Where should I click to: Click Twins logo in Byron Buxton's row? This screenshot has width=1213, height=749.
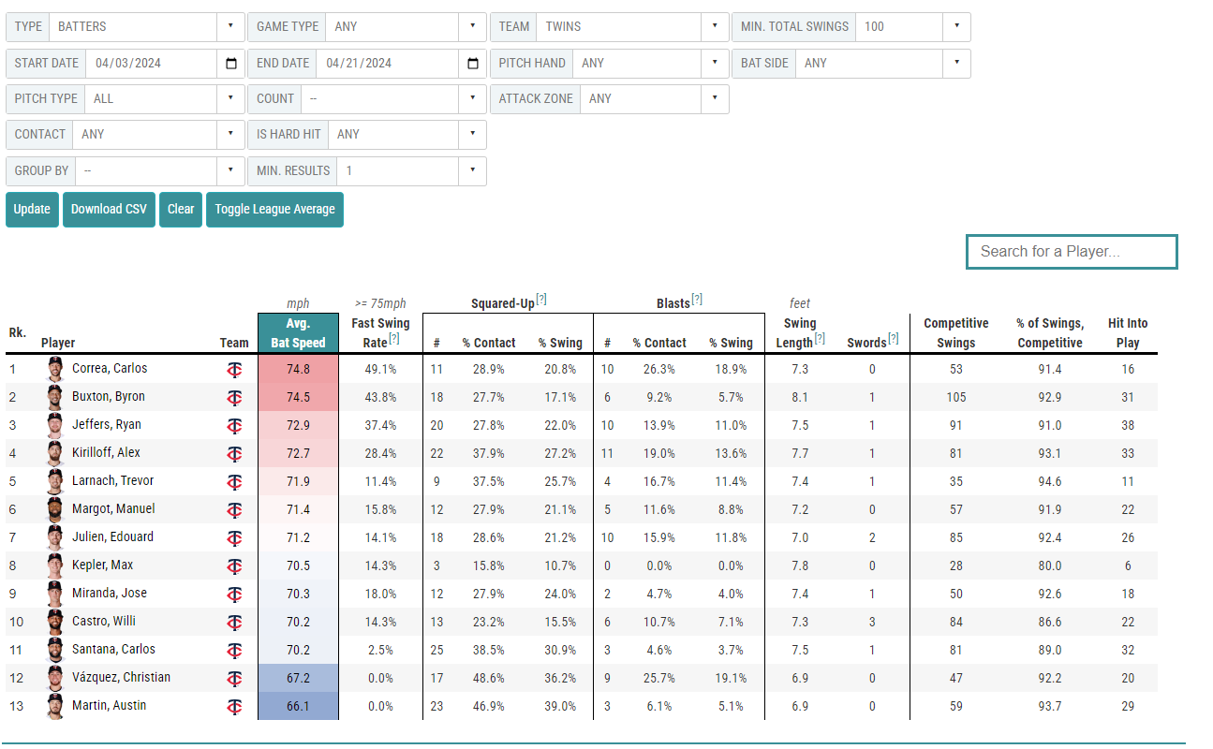pyautogui.click(x=234, y=398)
